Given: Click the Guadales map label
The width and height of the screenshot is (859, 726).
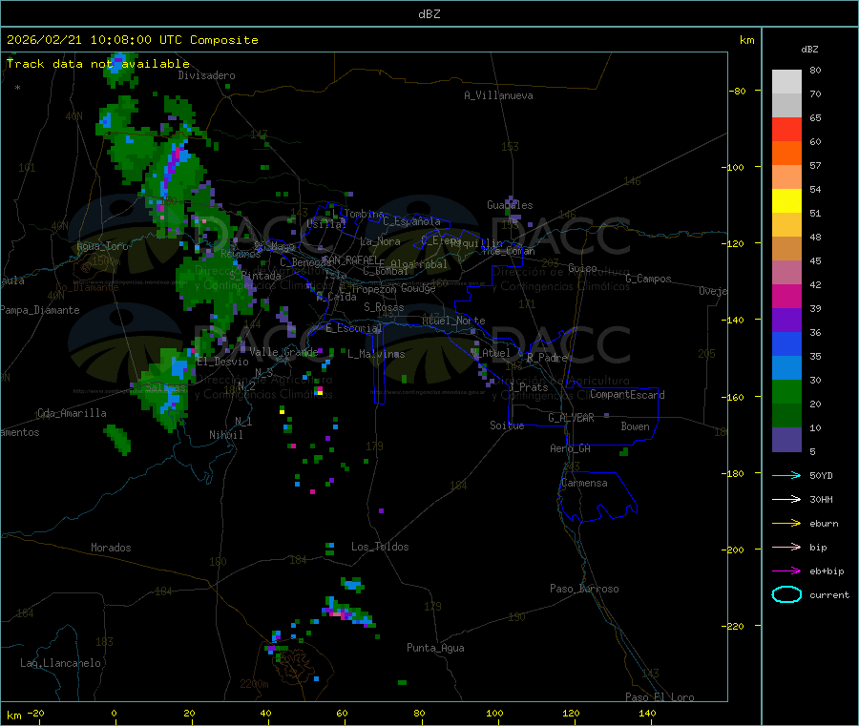Looking at the screenshot, I should [510, 205].
